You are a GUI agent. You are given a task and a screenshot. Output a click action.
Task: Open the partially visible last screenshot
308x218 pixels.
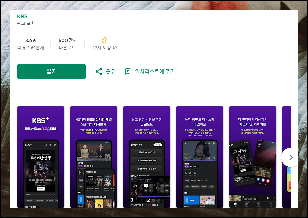click(x=287, y=157)
